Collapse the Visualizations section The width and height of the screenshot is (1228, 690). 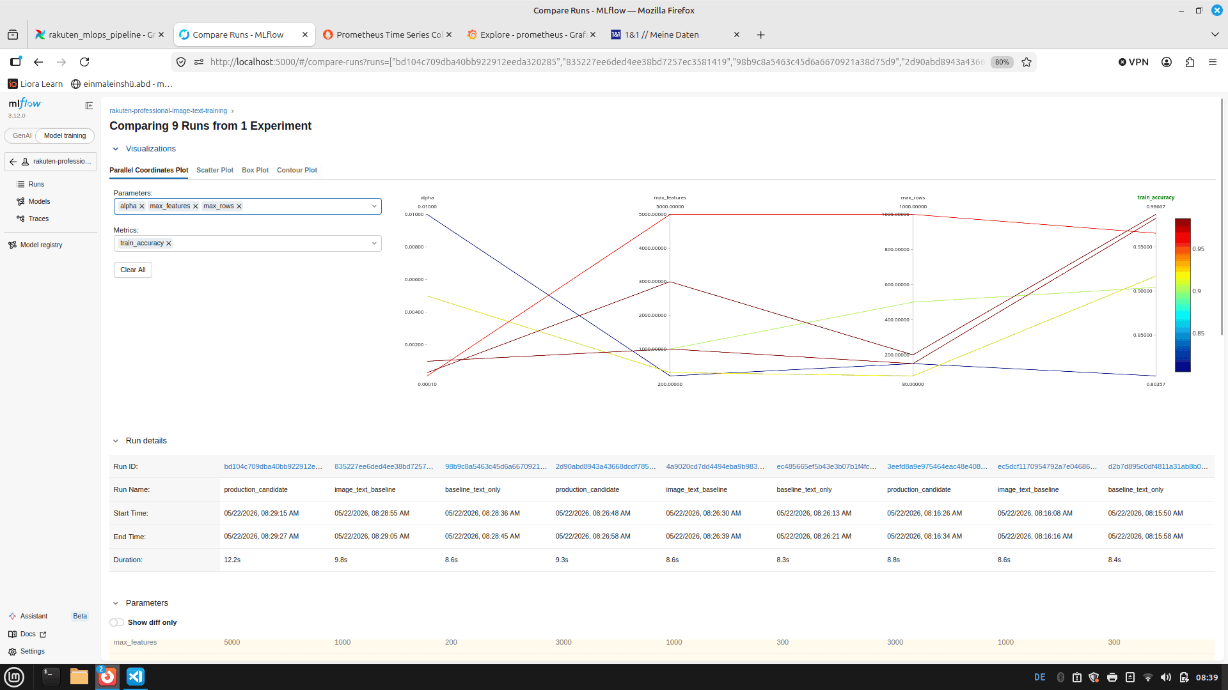[116, 149]
